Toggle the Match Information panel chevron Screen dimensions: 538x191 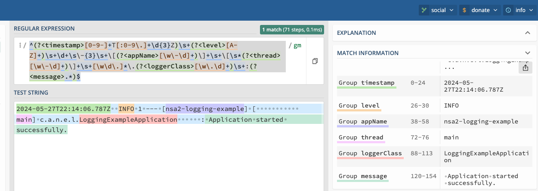(528, 53)
